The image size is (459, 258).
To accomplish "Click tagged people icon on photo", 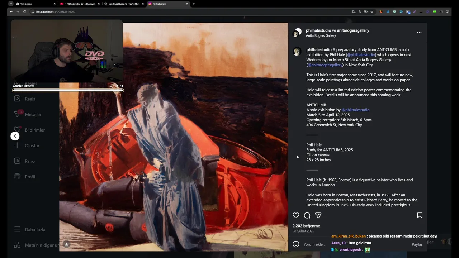I will tap(66, 244).
